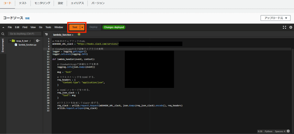Open the Test button dropdown arrow
Viewport: 294px width, 134px height.
(82, 27)
